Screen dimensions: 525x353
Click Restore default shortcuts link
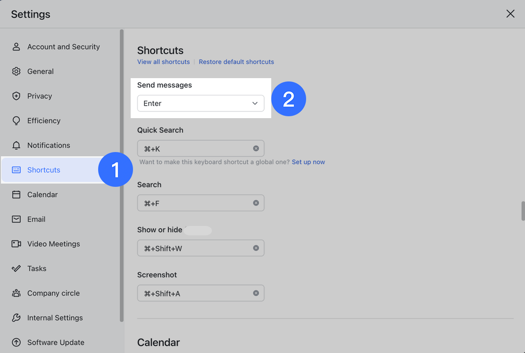pyautogui.click(x=236, y=62)
